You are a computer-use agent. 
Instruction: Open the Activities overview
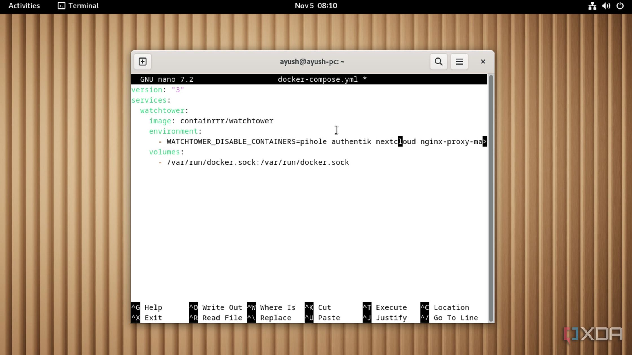pyautogui.click(x=24, y=6)
